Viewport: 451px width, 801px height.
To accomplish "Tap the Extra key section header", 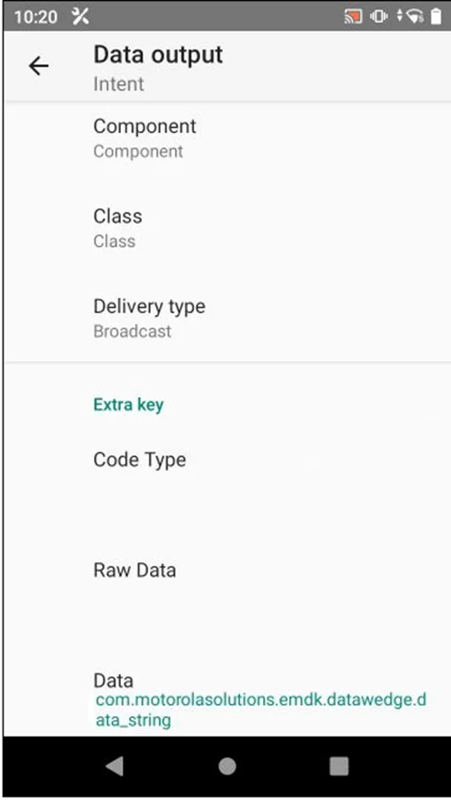I will click(128, 405).
